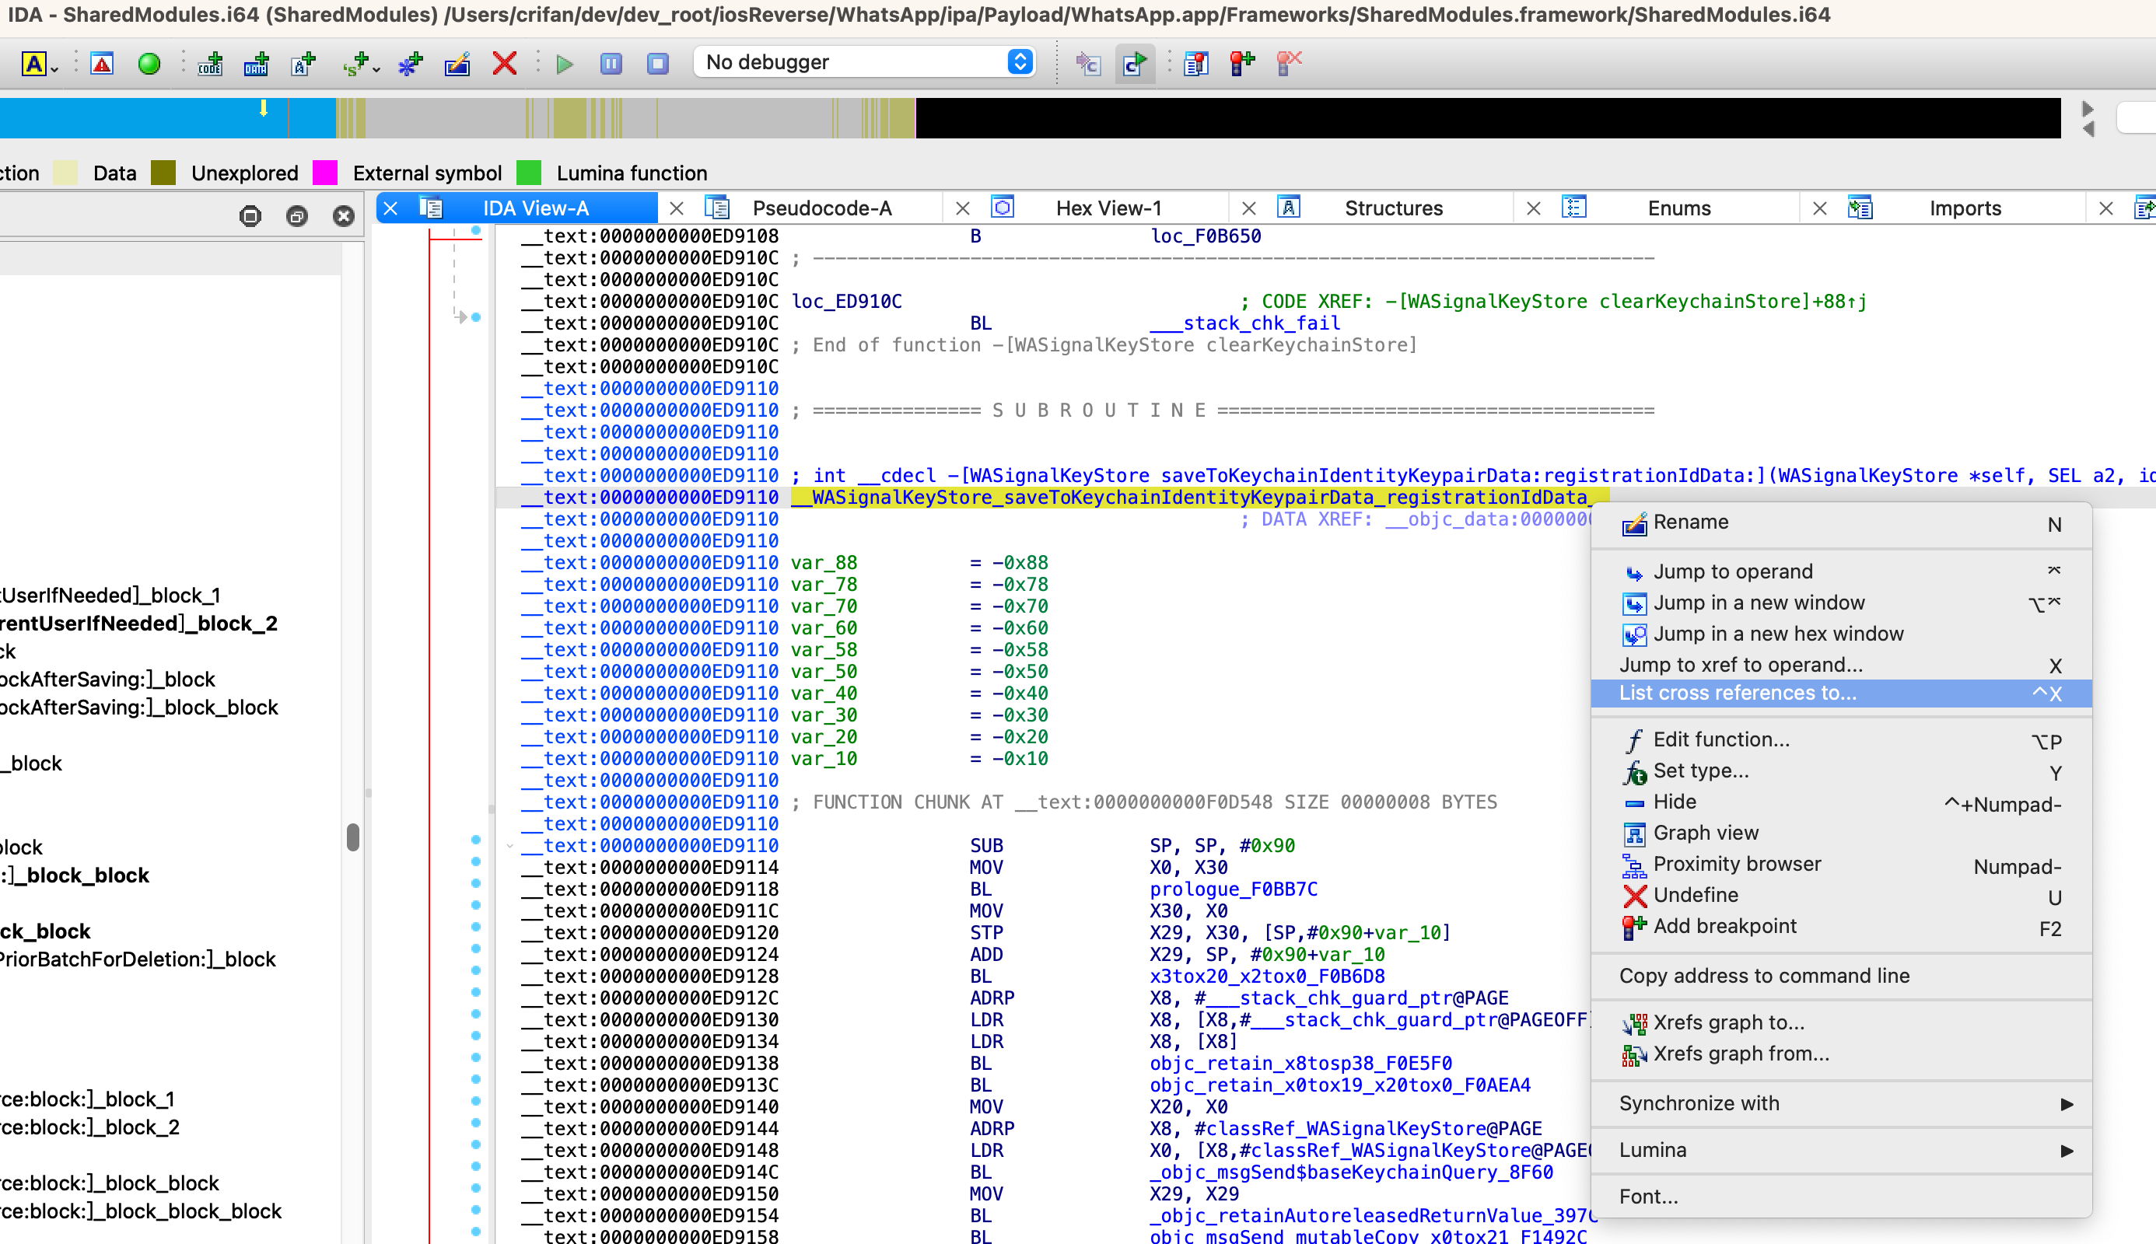The image size is (2156, 1244).
Task: Click the C source-level debugging icon
Action: (x=1088, y=63)
